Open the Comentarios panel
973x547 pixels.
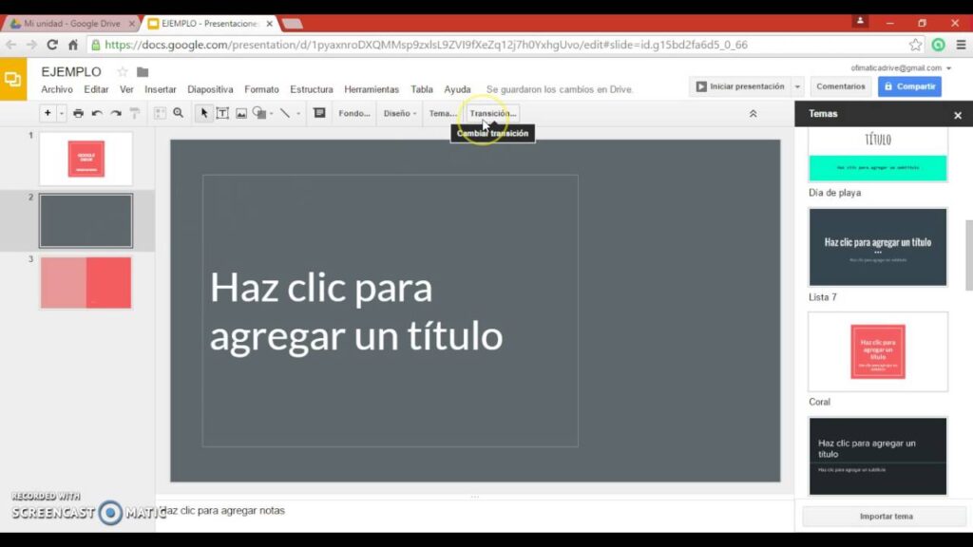pyautogui.click(x=840, y=85)
